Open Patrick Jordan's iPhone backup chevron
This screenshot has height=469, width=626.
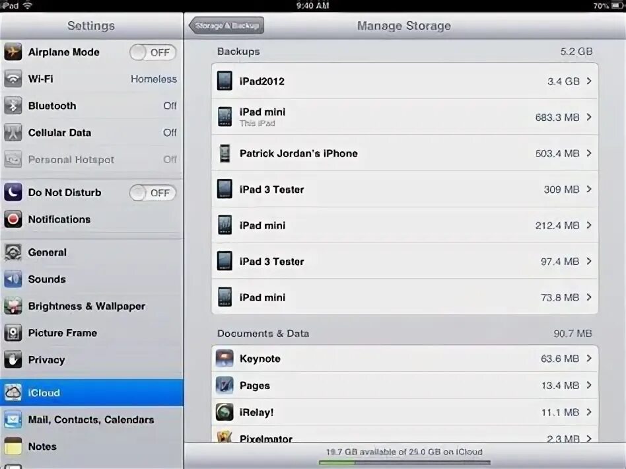pyautogui.click(x=589, y=153)
